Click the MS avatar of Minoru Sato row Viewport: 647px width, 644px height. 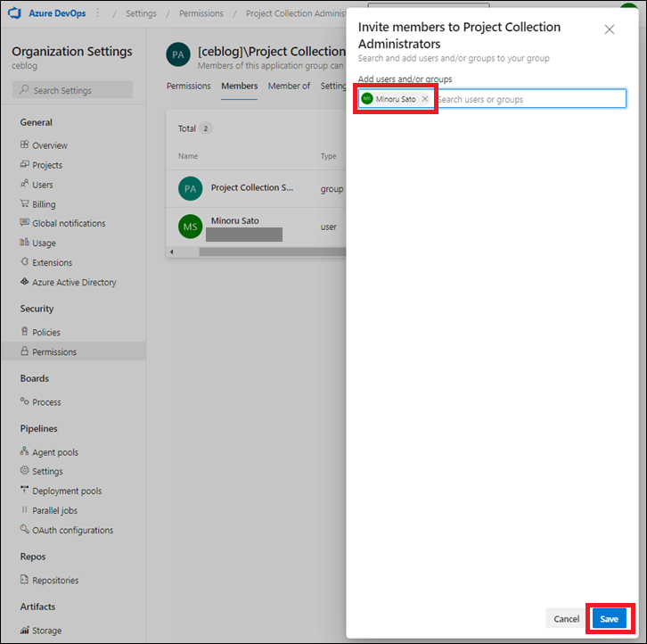pos(190,227)
